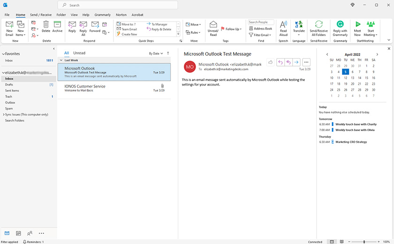Toggle Unread/Read status
394x244 pixels.
[213, 29]
